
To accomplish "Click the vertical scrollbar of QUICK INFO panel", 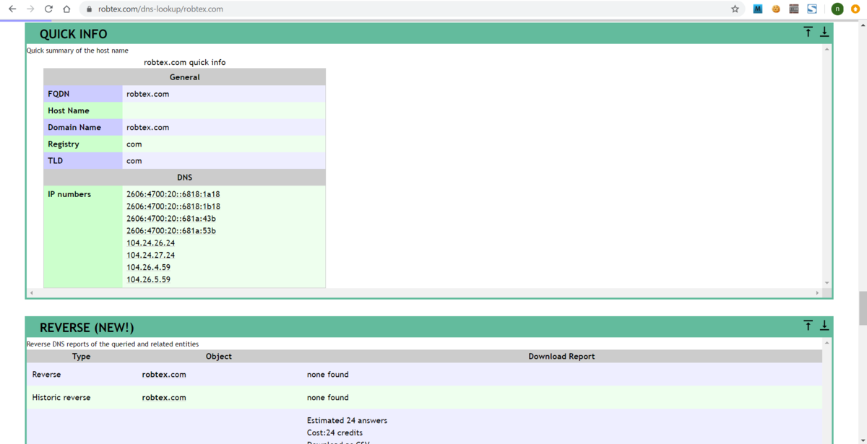I will point(824,166).
